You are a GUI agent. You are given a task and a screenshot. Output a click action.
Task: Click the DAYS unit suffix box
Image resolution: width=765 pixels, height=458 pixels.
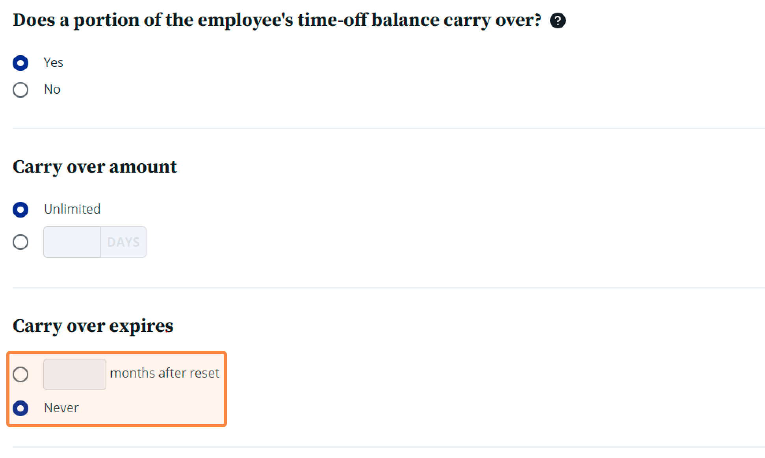[123, 242]
